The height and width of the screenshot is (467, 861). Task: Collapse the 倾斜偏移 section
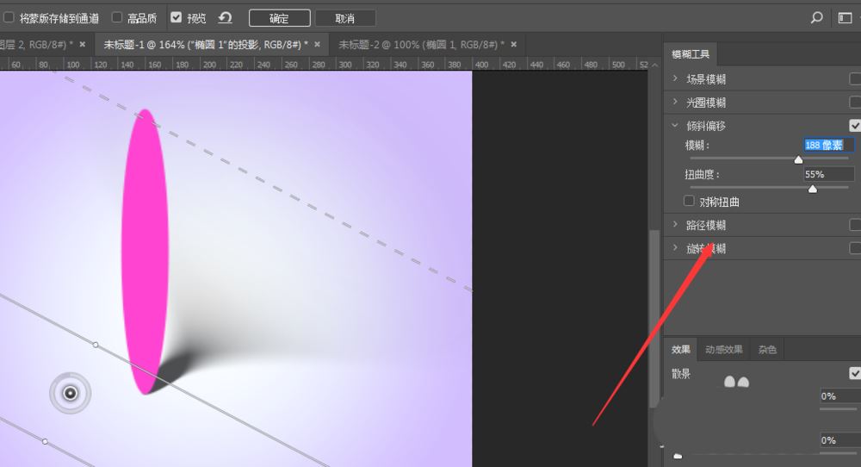(x=675, y=126)
